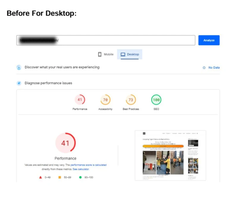
Task: Select the 70 Accessibility score gauge
Action: click(x=105, y=100)
